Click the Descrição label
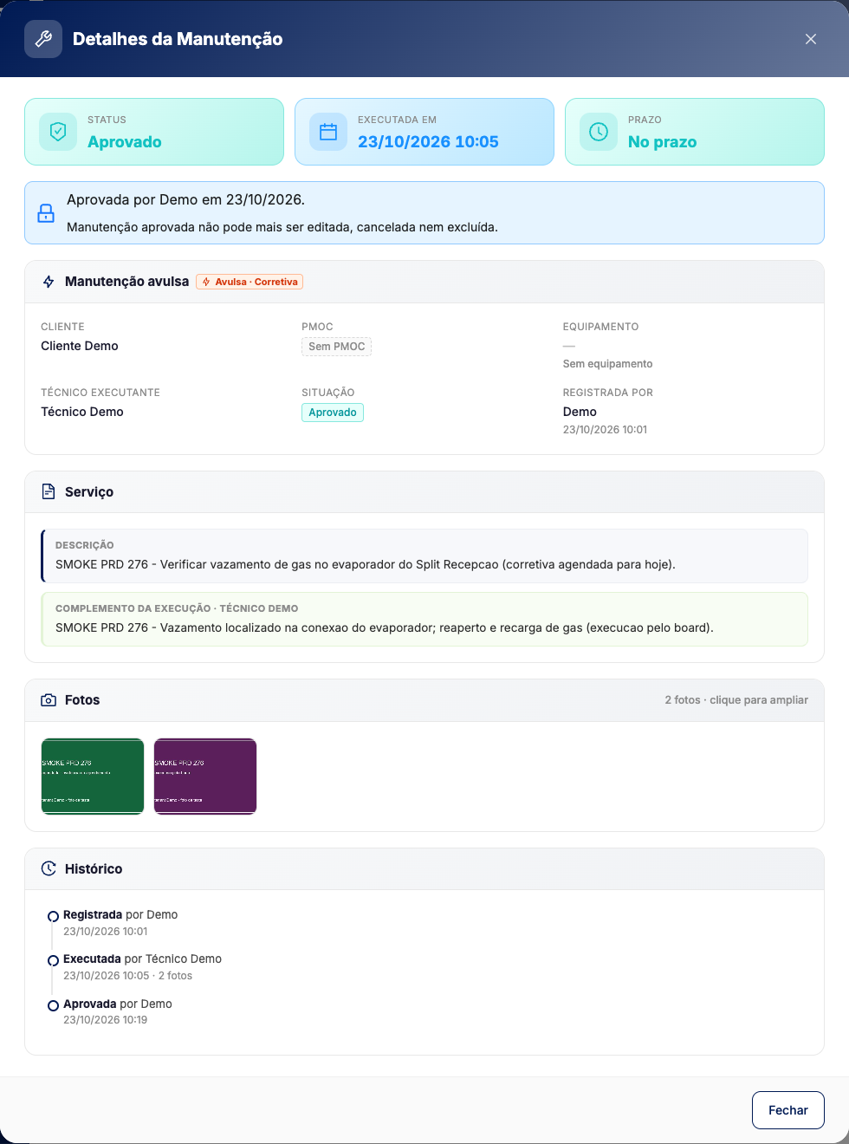 pyautogui.click(x=85, y=545)
